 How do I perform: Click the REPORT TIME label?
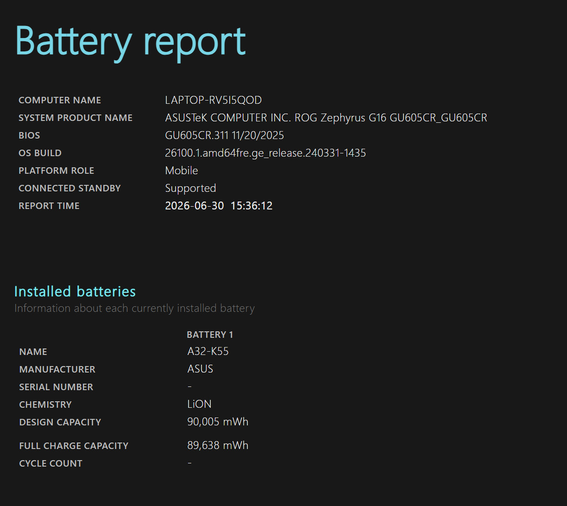pyautogui.click(x=49, y=206)
